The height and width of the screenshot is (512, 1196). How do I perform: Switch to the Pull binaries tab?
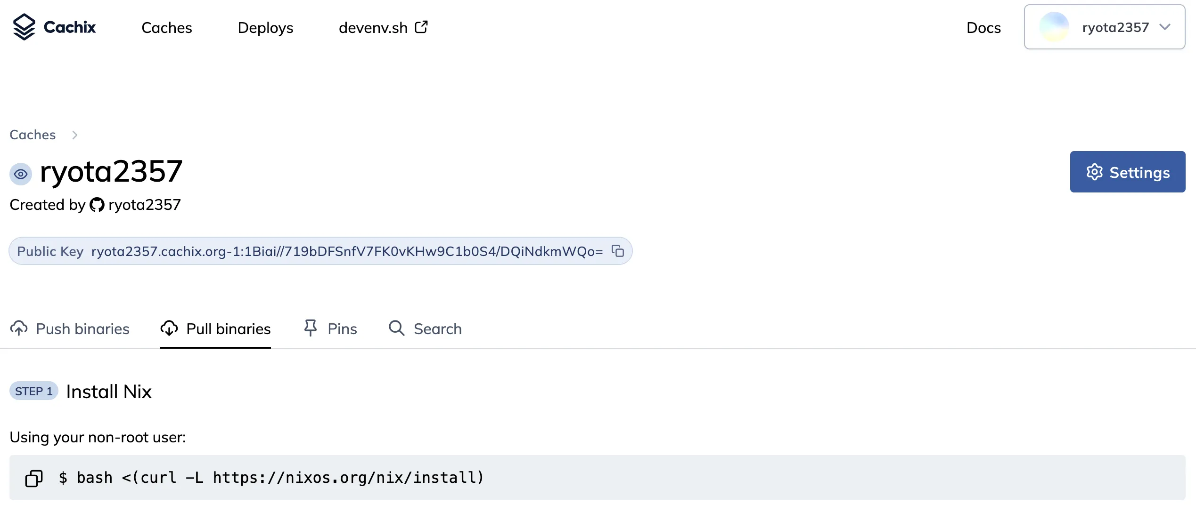coord(215,328)
